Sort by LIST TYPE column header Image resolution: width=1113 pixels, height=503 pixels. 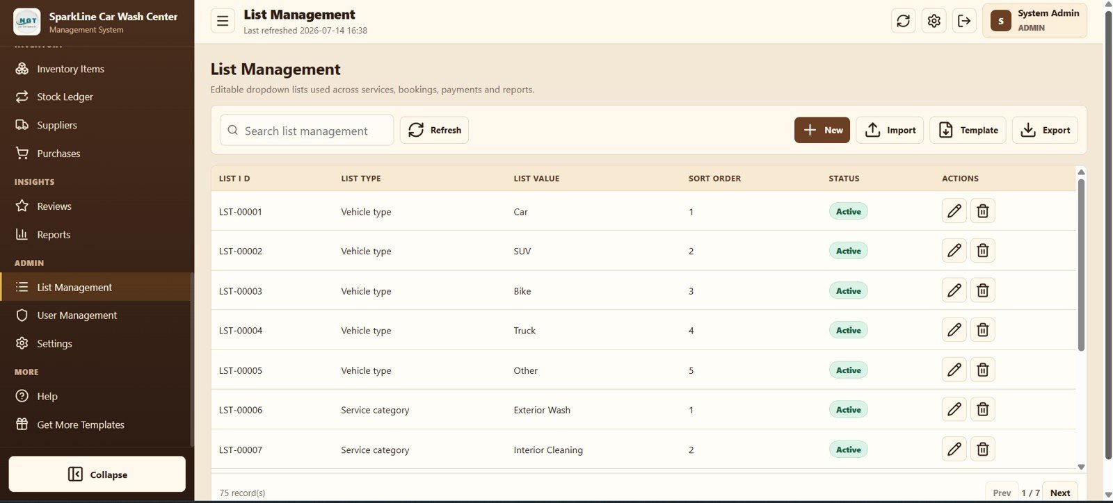click(x=361, y=179)
